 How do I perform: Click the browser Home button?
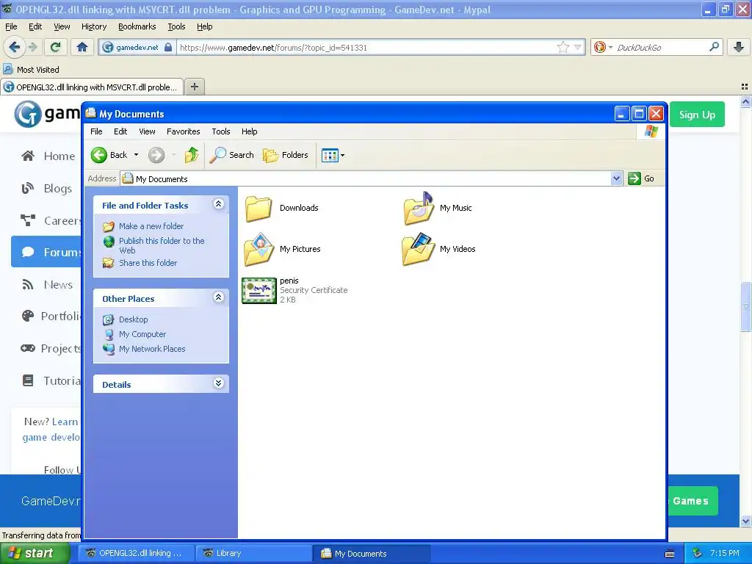82,47
